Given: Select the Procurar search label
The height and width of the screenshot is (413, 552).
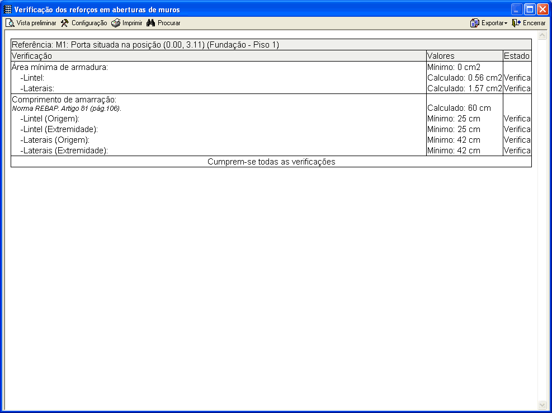Looking at the screenshot, I should click(169, 23).
